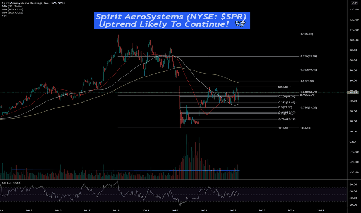Select the Fibonacci label 0(53.86)

(x=284, y=87)
